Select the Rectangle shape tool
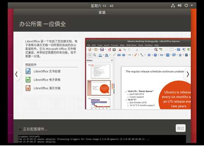Image resolution: width=204 pixels, height=146 pixels. (x=119, y=55)
